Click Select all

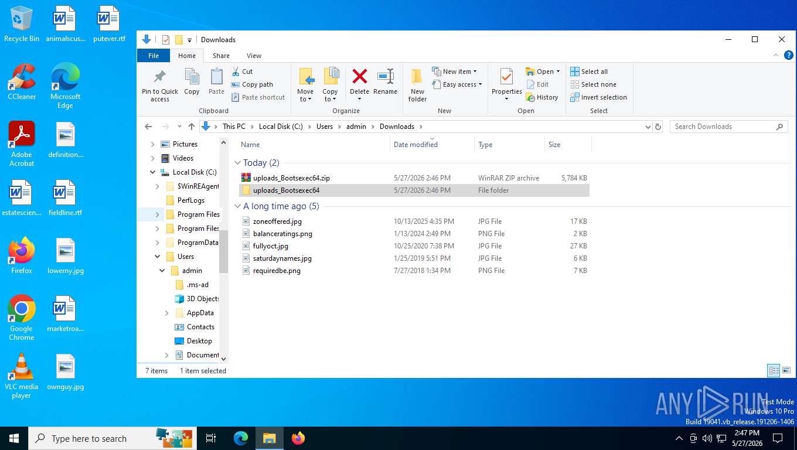589,71
